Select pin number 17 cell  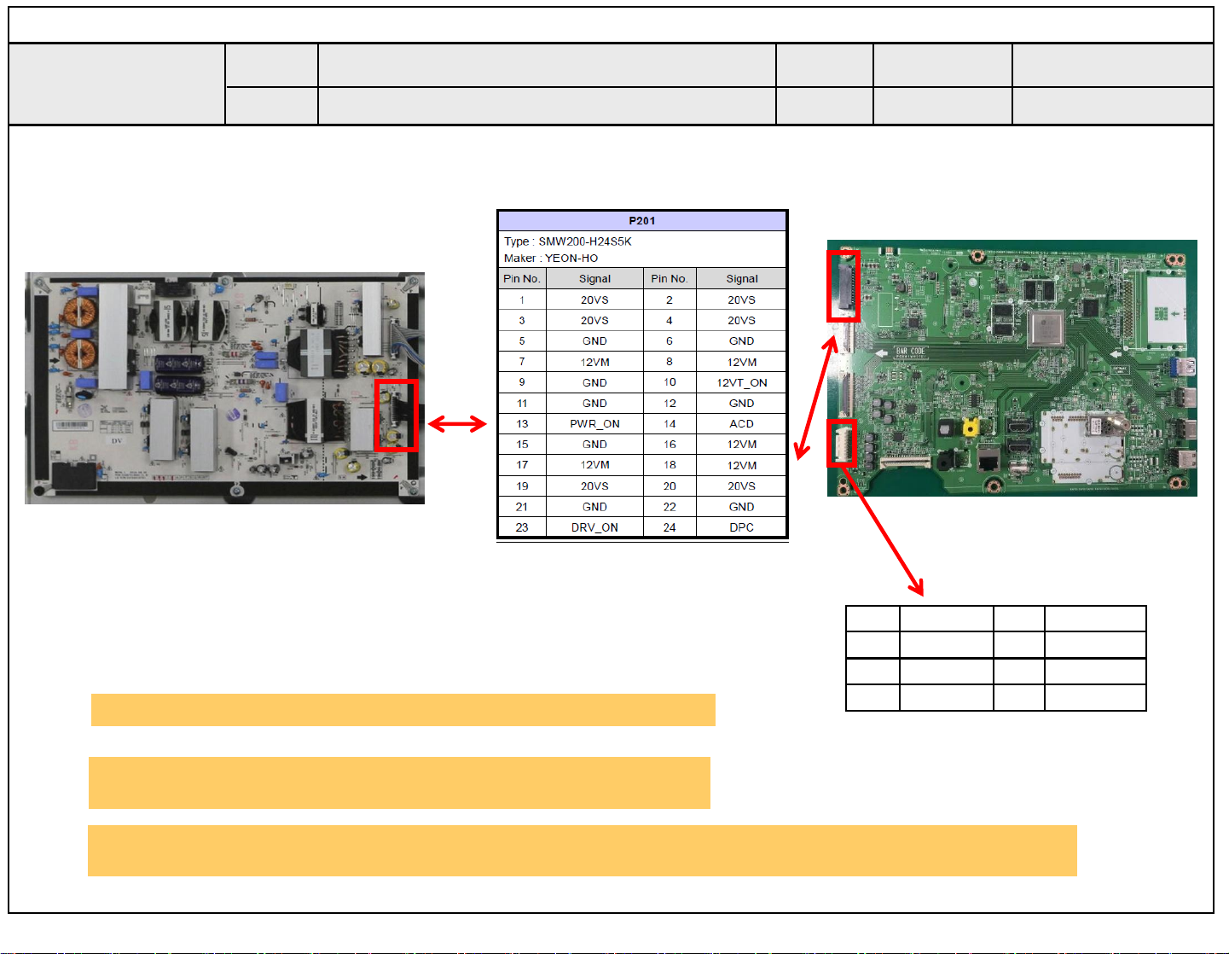click(522, 465)
